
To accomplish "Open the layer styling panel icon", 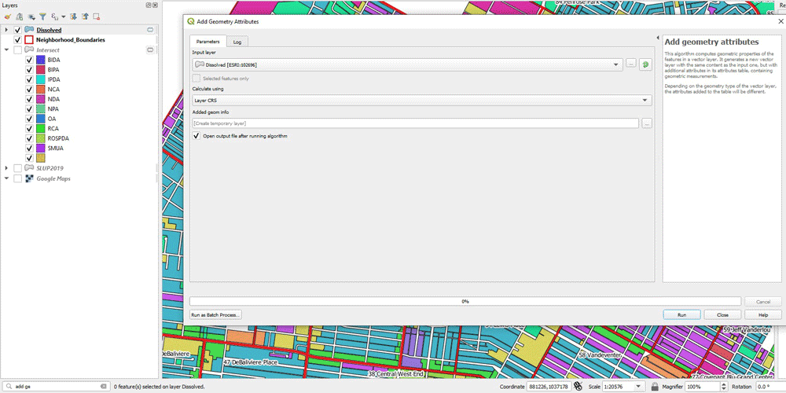I will tap(7, 17).
